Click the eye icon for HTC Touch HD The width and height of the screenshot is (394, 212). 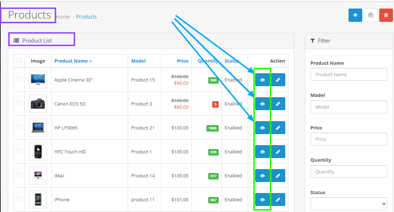(x=262, y=152)
